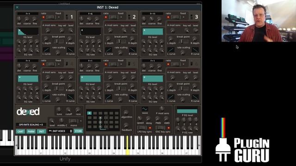The height and width of the screenshot is (166, 296).
Task: Toggle operator 1 on/off switch
Action: [x=67, y=17]
